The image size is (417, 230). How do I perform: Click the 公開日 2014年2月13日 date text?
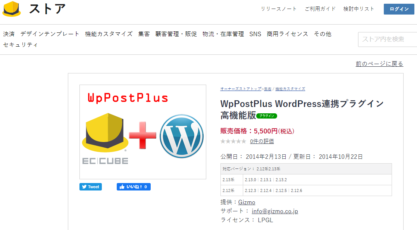(x=253, y=157)
